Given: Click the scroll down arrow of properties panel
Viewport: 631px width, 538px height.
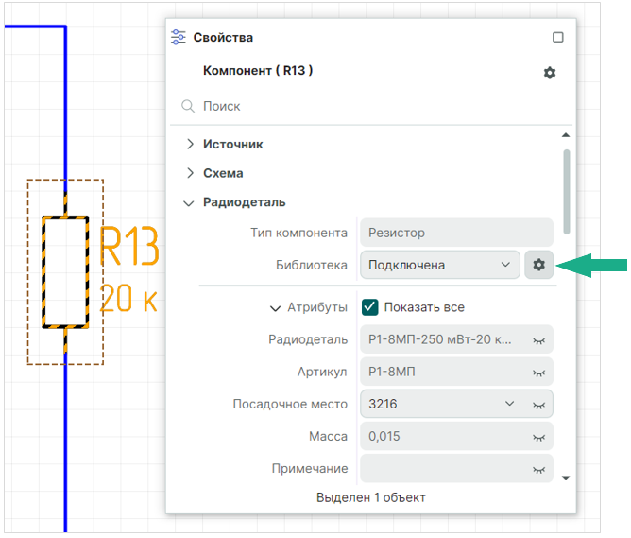Looking at the screenshot, I should [x=566, y=477].
